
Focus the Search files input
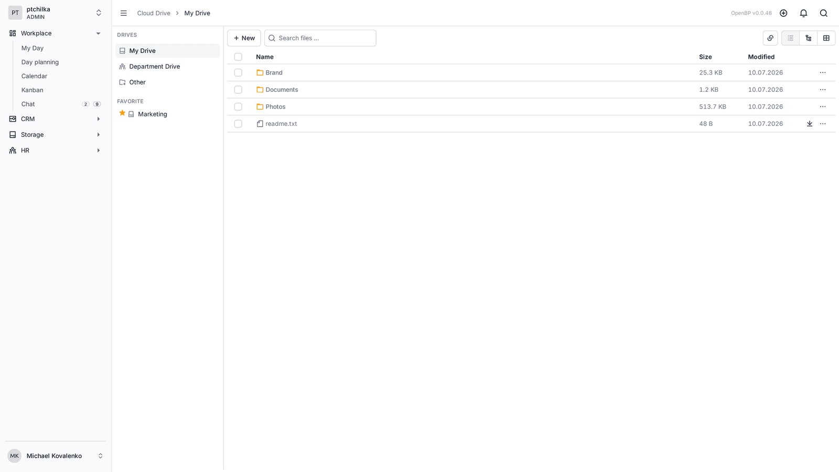pyautogui.click(x=320, y=38)
